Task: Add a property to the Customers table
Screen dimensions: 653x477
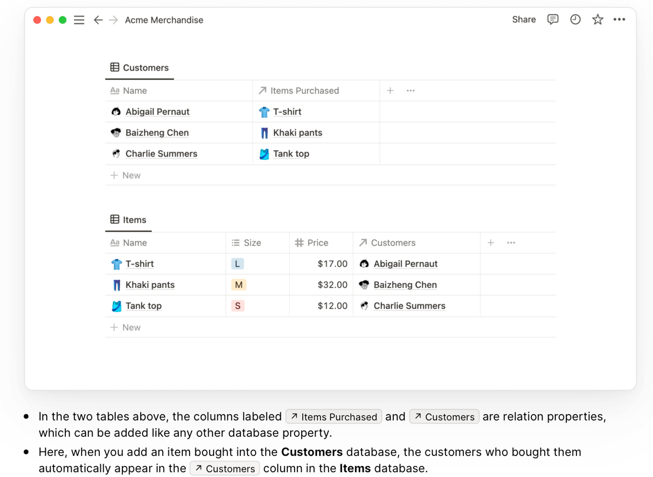Action: tap(390, 90)
